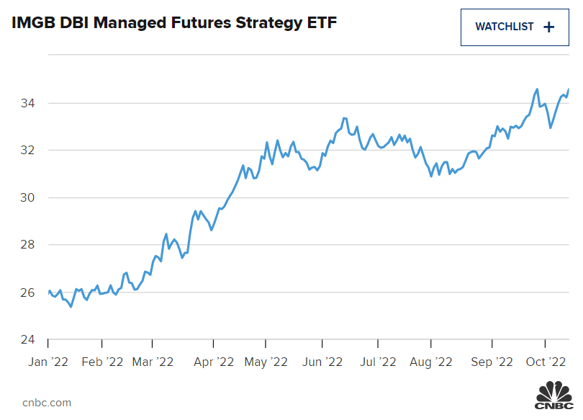Select the 26 price axis label

(x=28, y=292)
